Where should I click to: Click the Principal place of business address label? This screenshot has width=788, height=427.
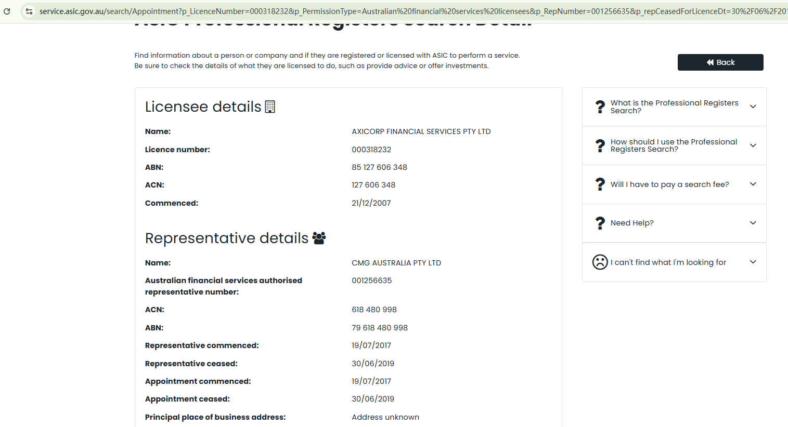pyautogui.click(x=215, y=417)
